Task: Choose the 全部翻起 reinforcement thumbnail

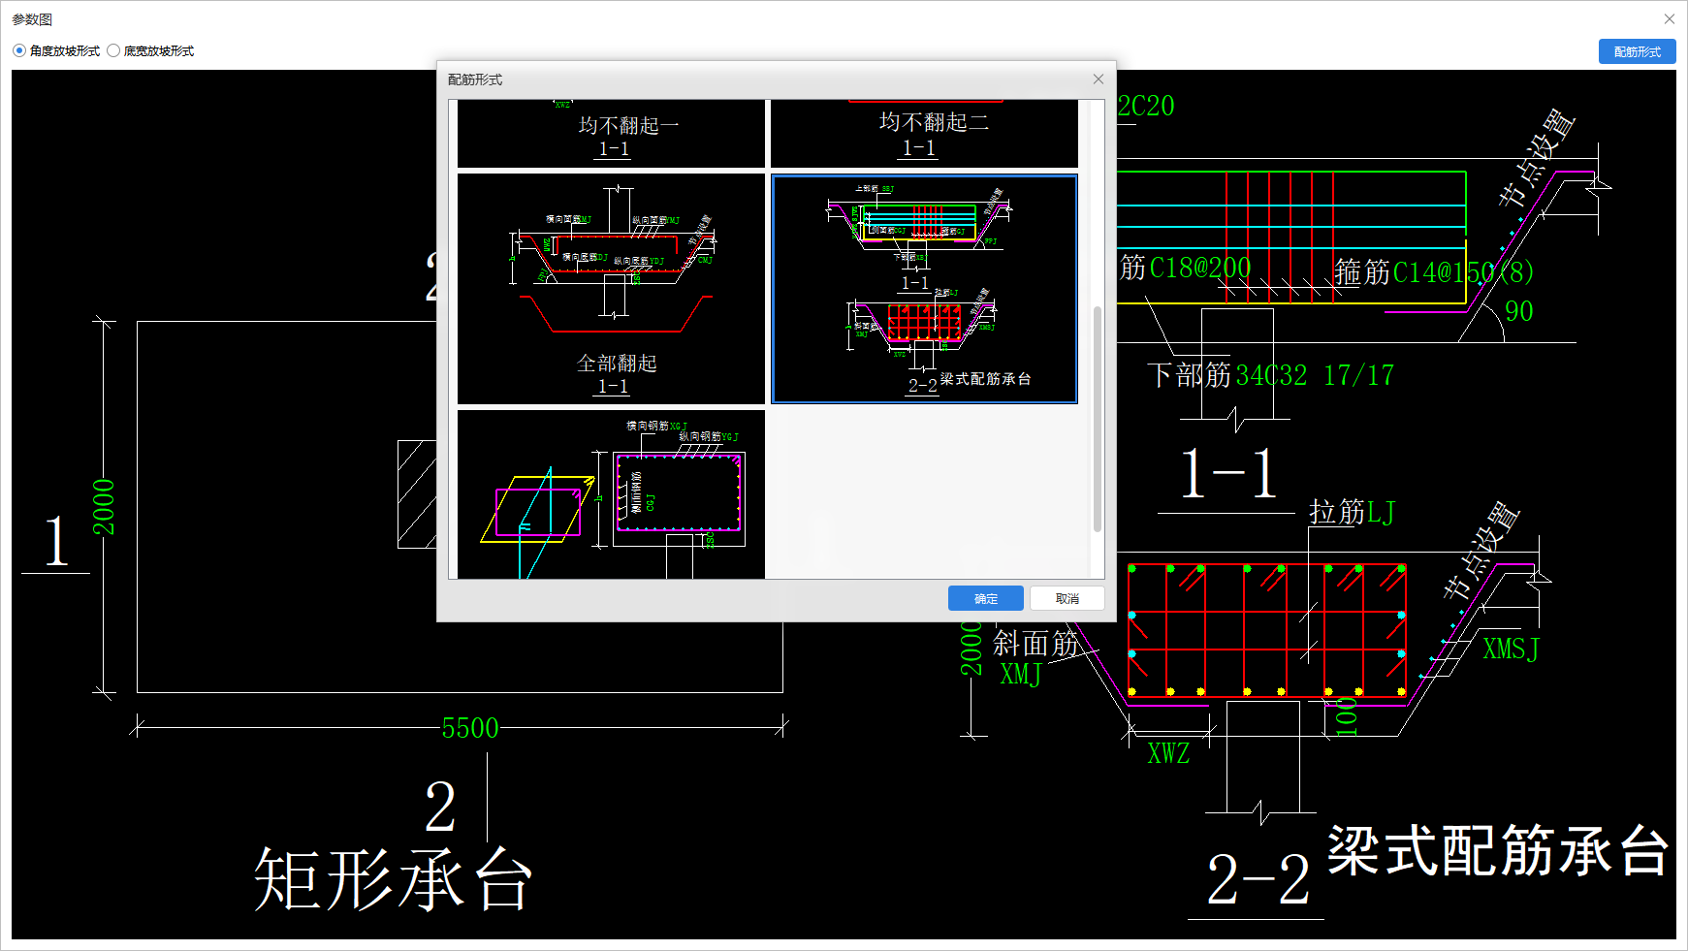Action: [611, 289]
